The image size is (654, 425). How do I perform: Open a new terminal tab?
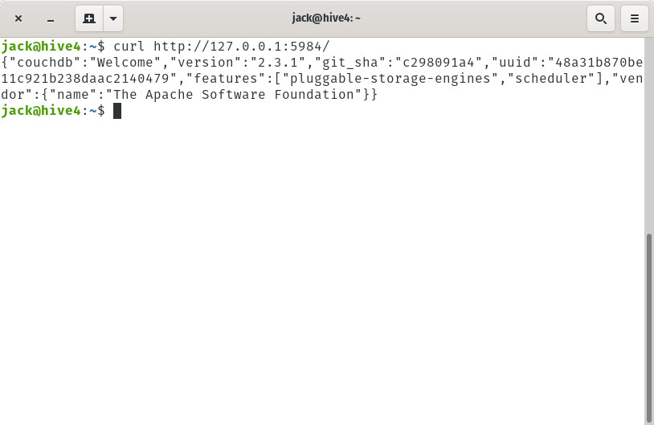89,18
